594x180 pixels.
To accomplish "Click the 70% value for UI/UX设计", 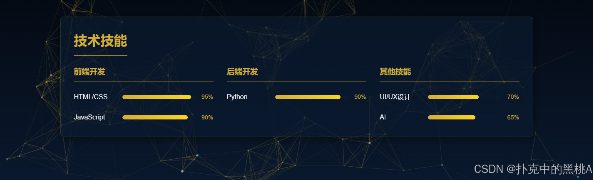I will click(x=513, y=97).
